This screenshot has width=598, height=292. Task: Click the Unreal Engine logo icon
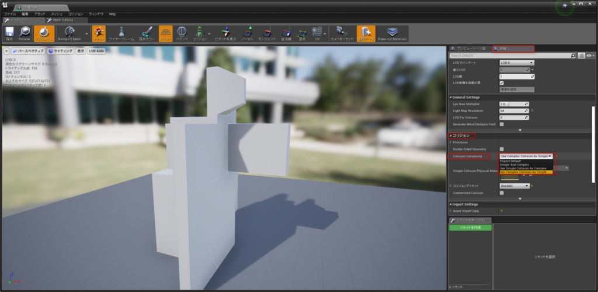click(6, 5)
